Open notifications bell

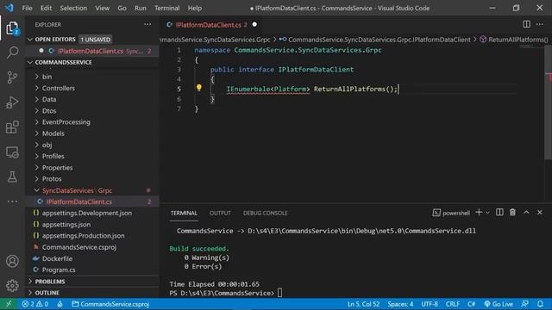click(540, 304)
